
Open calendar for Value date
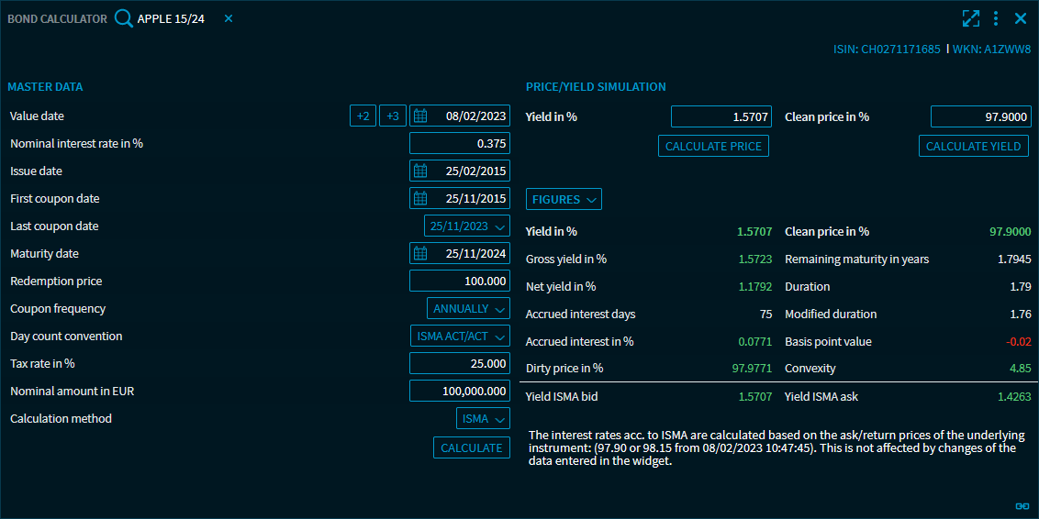click(420, 116)
